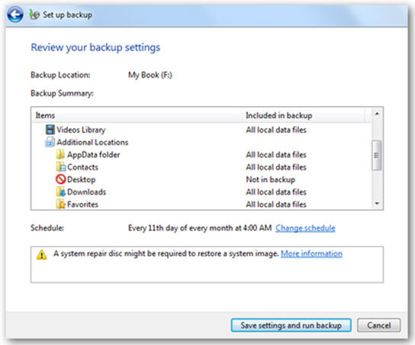Click the Favorites star folder icon
415x345 pixels.
[60, 204]
